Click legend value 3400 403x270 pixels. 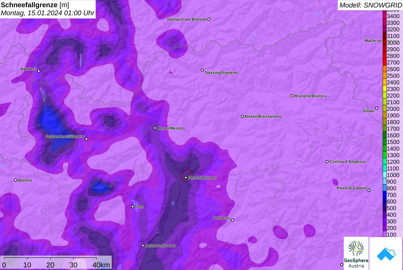[x=393, y=16]
